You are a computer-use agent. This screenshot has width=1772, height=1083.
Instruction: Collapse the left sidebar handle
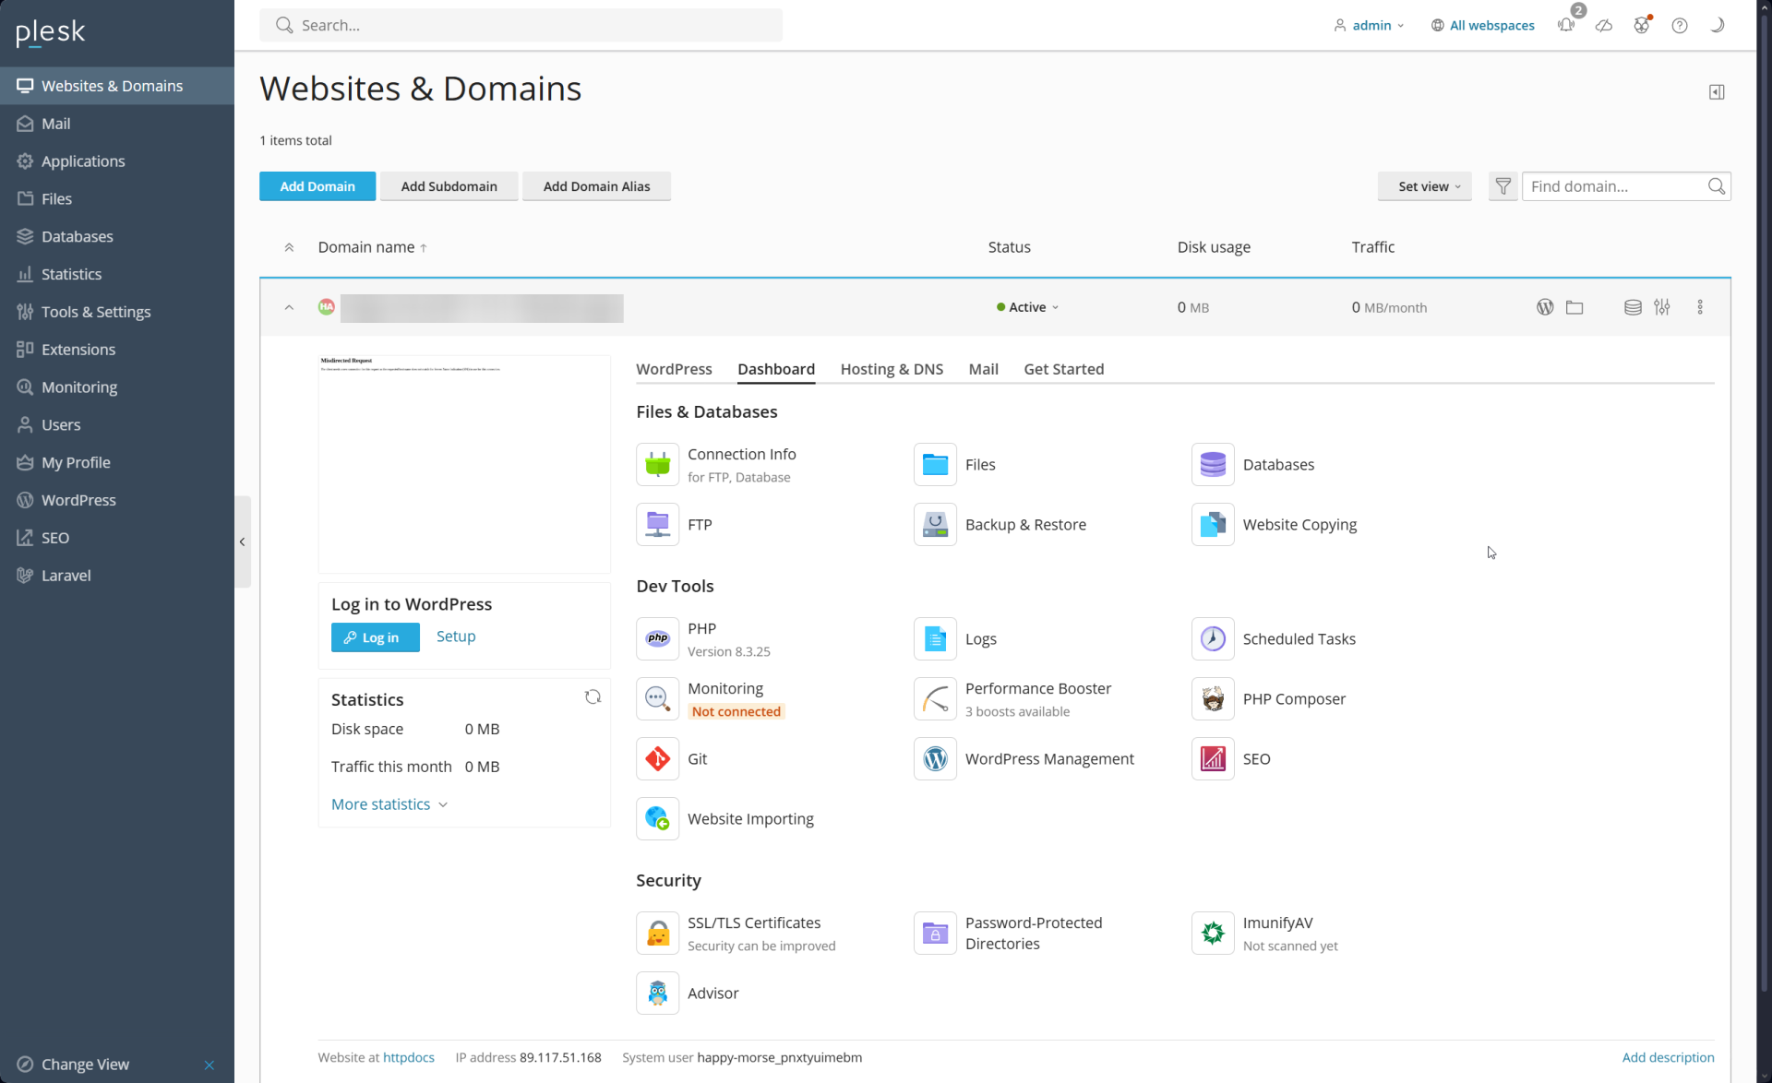[242, 541]
